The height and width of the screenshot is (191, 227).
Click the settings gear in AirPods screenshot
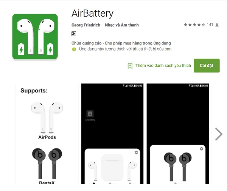coord(136,152)
